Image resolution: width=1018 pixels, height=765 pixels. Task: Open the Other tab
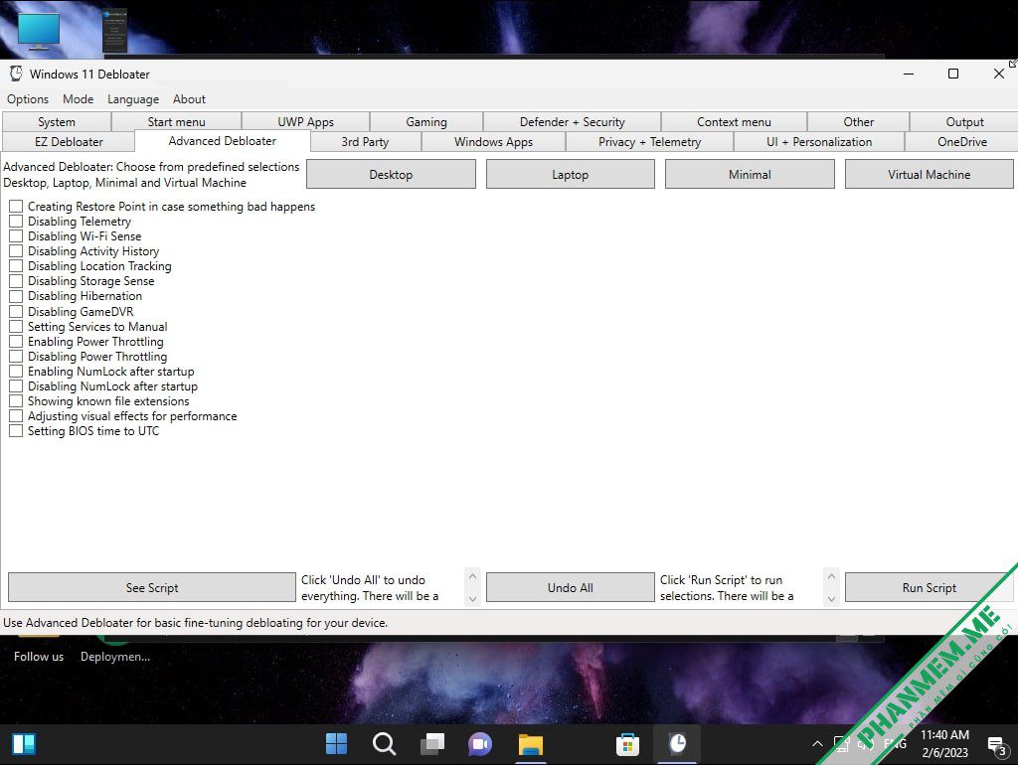[x=858, y=122]
